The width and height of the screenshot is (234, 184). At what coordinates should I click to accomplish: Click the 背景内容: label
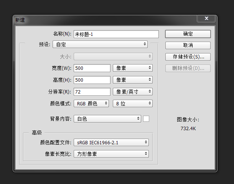(x=61, y=119)
